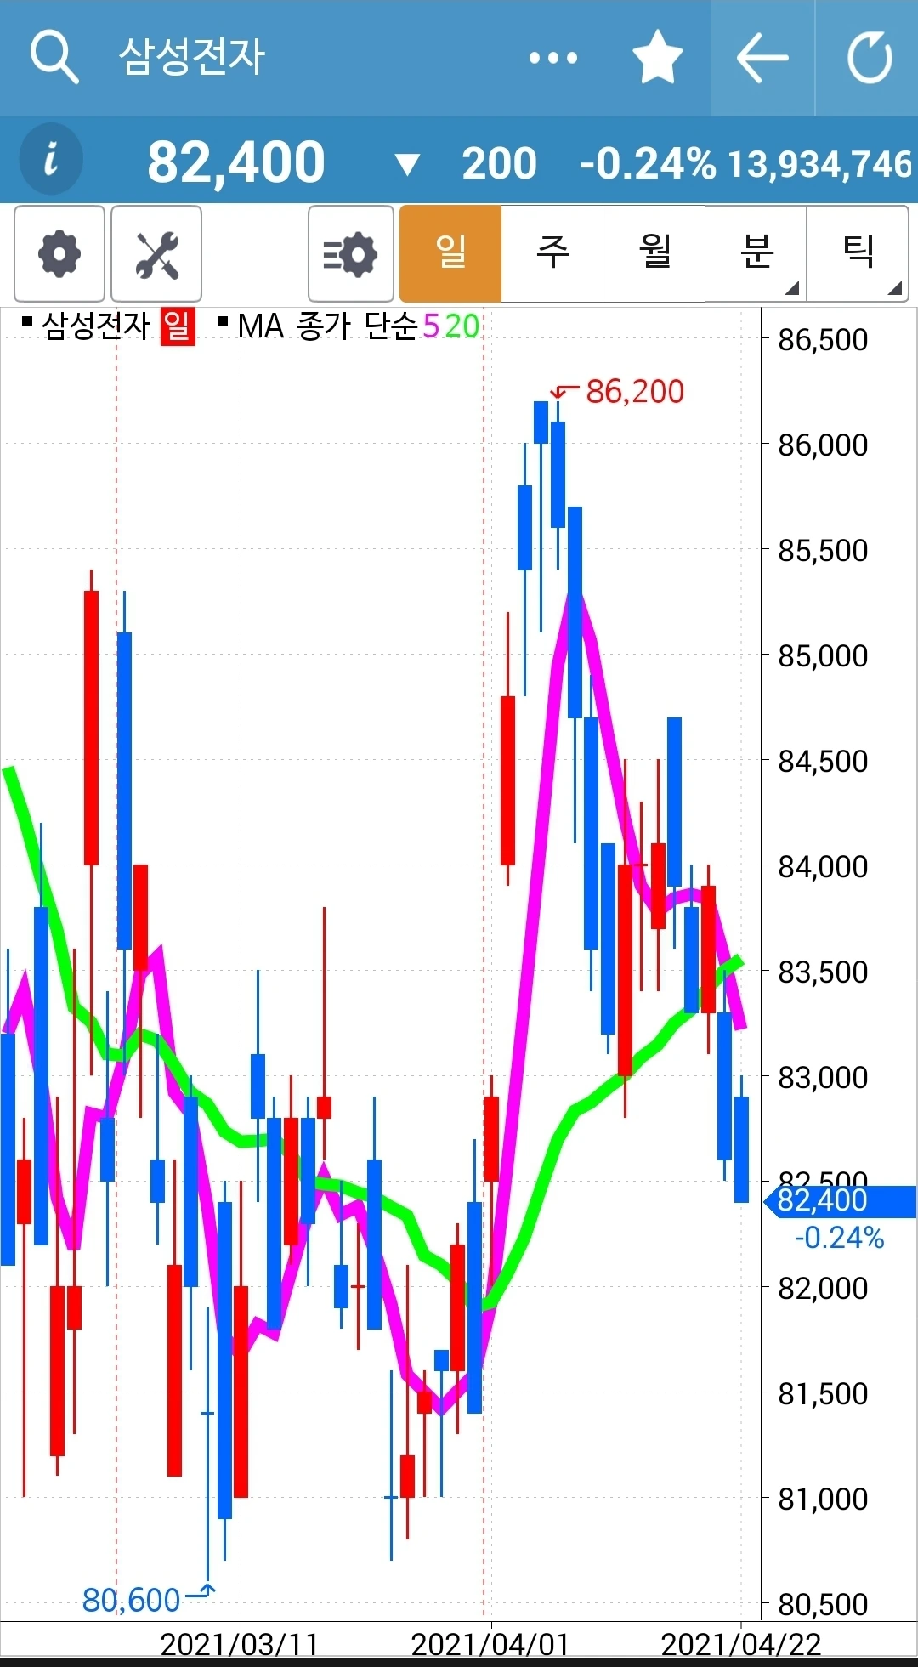Tap the green 20 MA period
Viewport: 918px width, 1667px height.
pyautogui.click(x=462, y=326)
